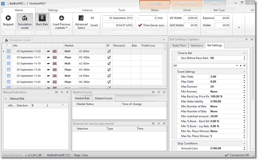Screen dimensions: 258x160
Task: Pin the Manual Selections panel
Action: [x=62, y=92]
